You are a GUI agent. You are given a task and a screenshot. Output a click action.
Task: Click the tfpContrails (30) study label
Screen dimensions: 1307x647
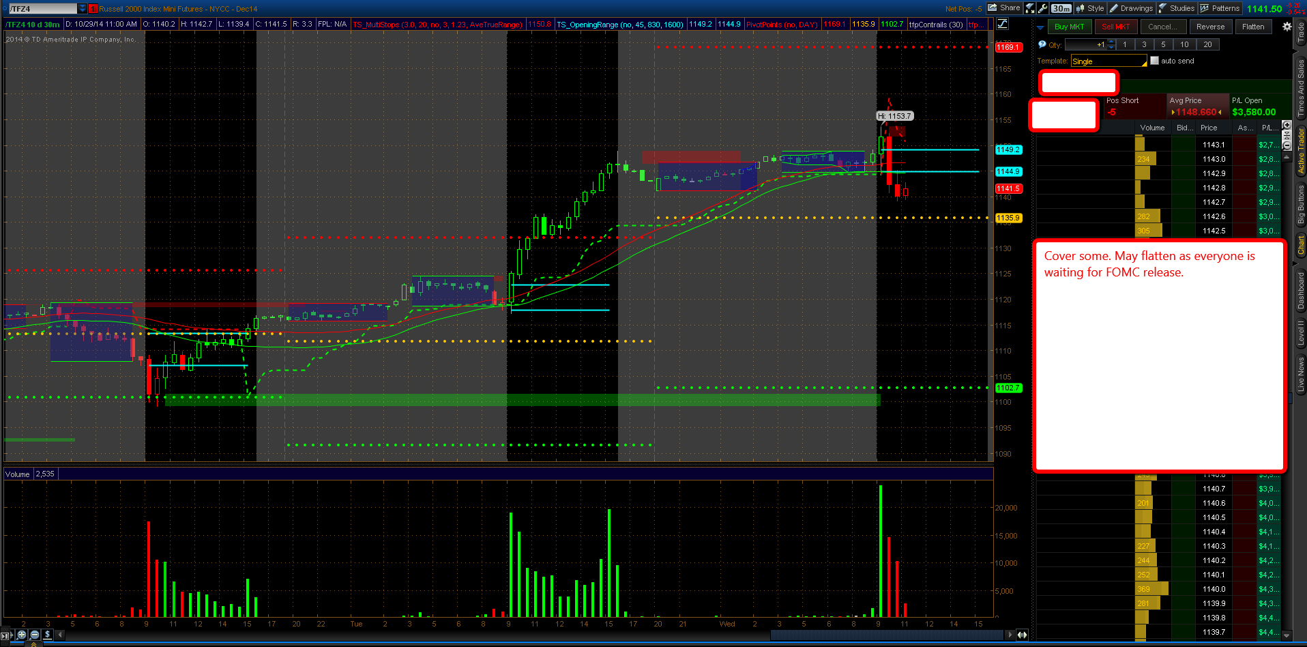[936, 25]
